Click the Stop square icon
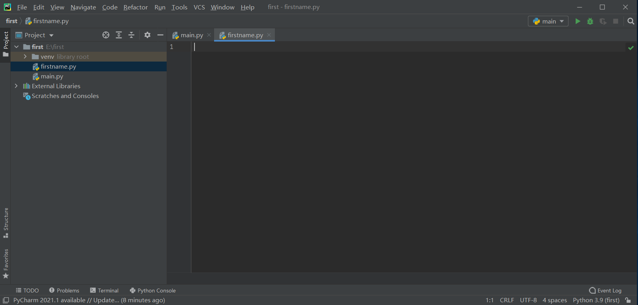The height and width of the screenshot is (305, 638). tap(616, 21)
